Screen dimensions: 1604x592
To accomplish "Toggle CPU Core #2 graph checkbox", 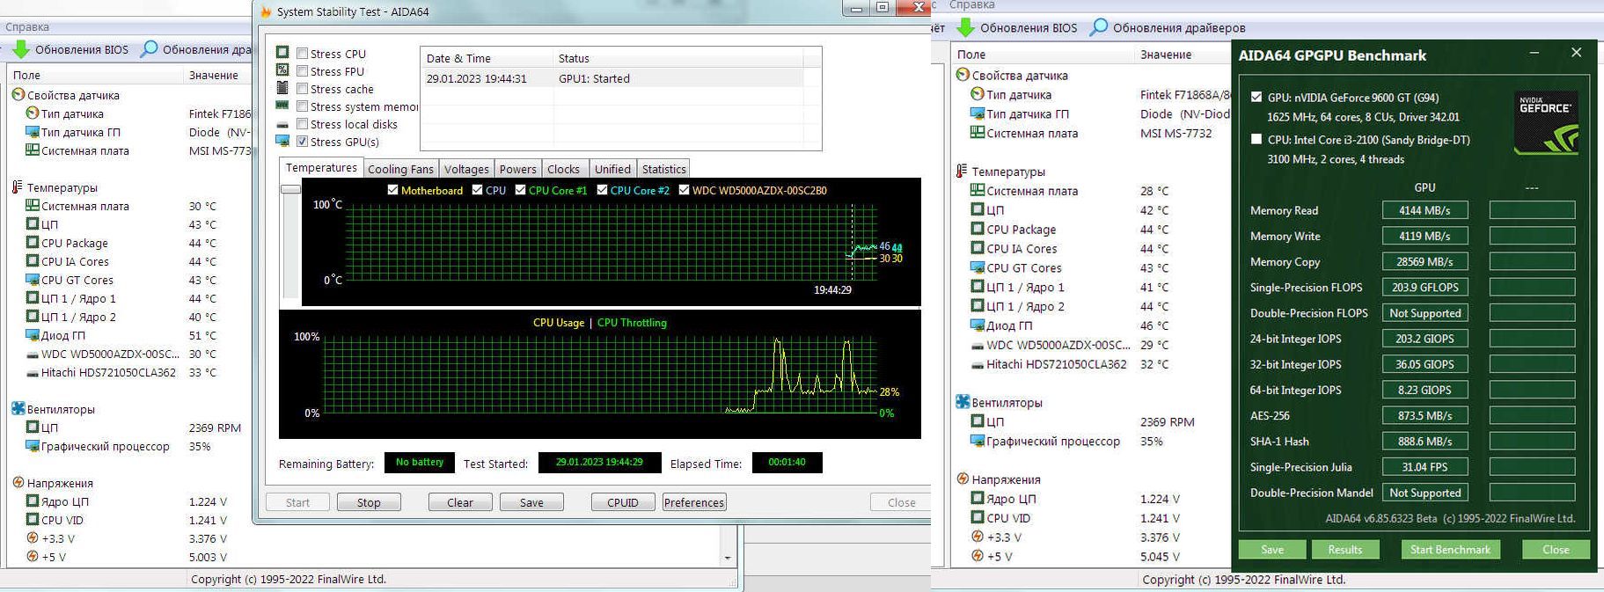I will tap(603, 190).
